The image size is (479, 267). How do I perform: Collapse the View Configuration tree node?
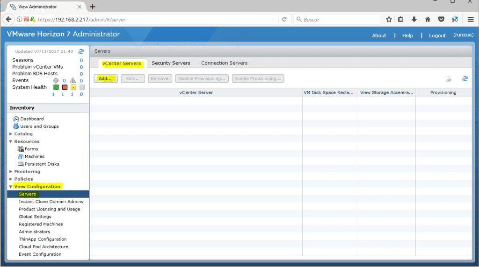click(x=11, y=187)
